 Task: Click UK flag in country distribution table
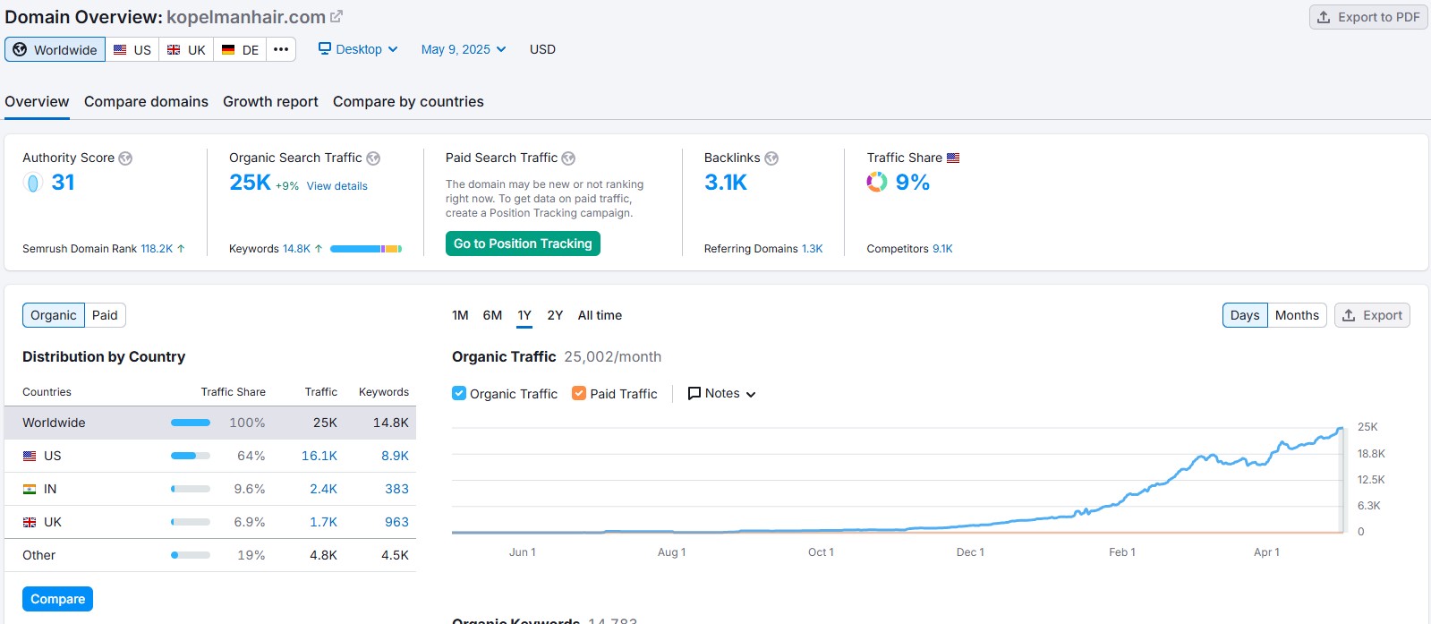coord(30,522)
